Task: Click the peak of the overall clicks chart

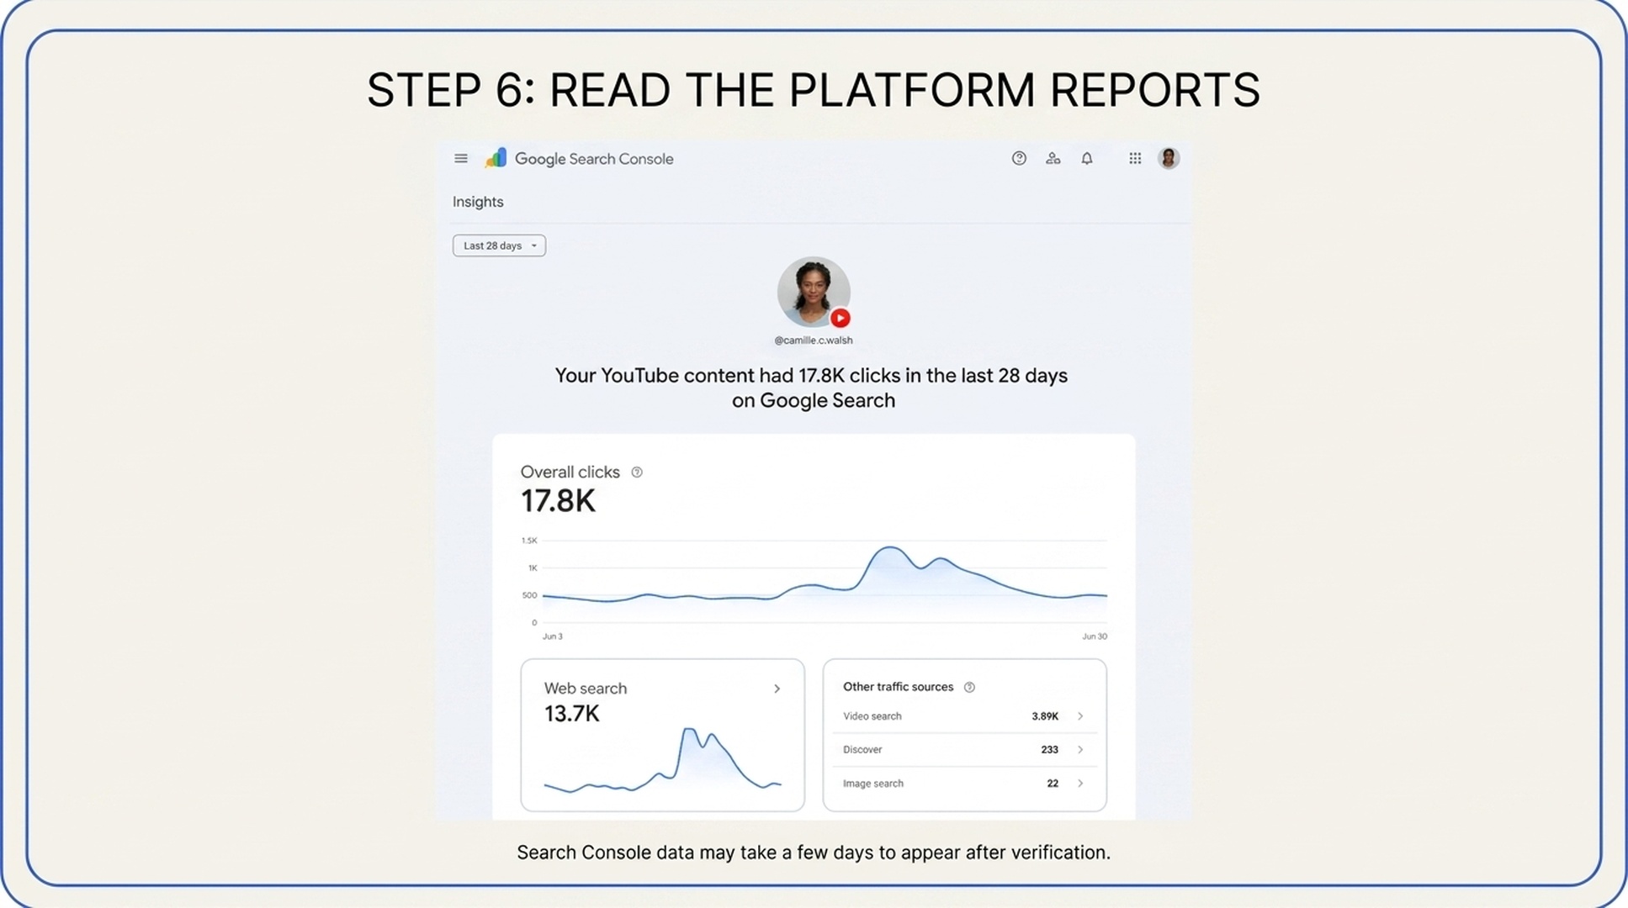Action: (888, 548)
